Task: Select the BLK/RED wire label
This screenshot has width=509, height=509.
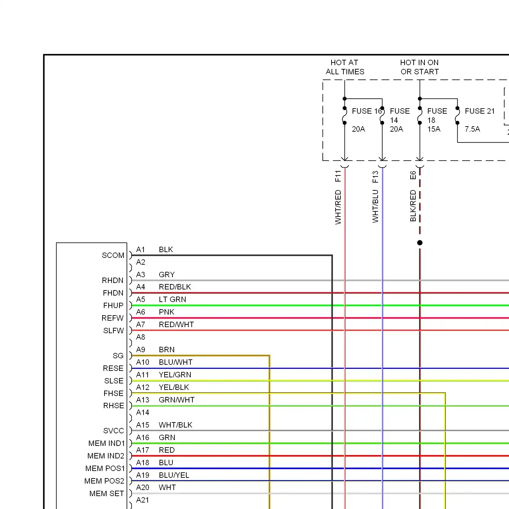Action: (413, 206)
